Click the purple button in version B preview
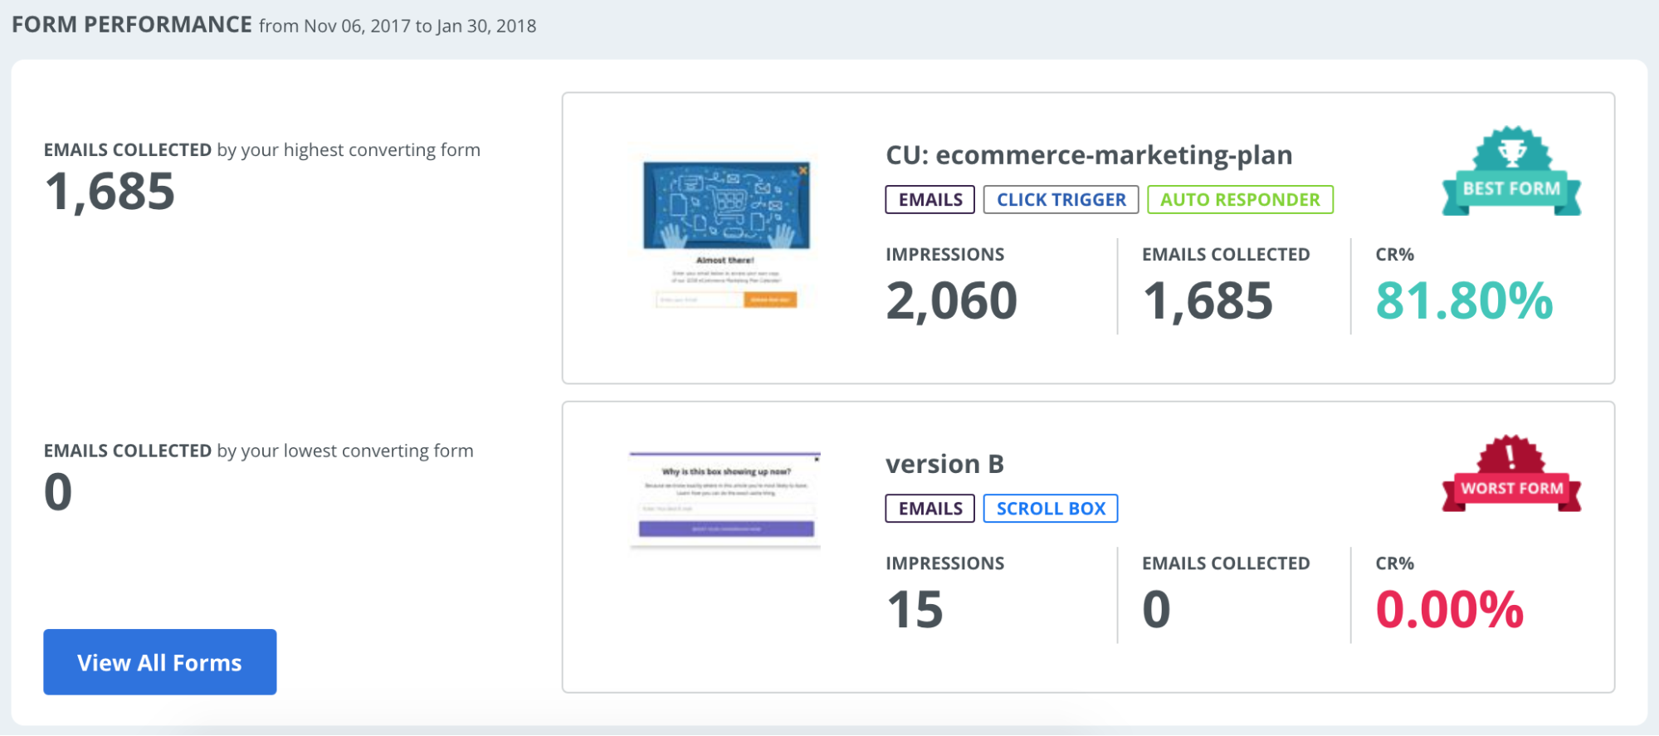The height and width of the screenshot is (736, 1659). [726, 529]
